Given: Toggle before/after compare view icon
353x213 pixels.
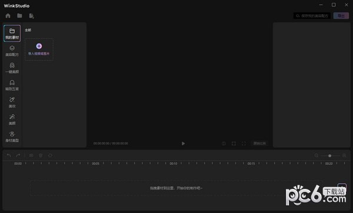Looking at the screenshot, I should [x=224, y=143].
